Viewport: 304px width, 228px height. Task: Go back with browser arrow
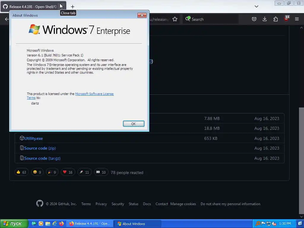pyautogui.click(x=7, y=19)
